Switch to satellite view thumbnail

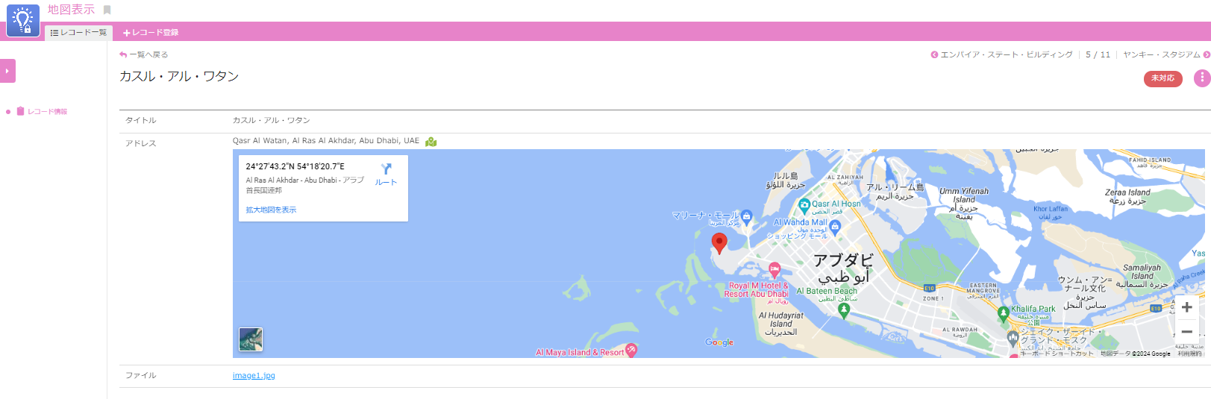click(251, 339)
